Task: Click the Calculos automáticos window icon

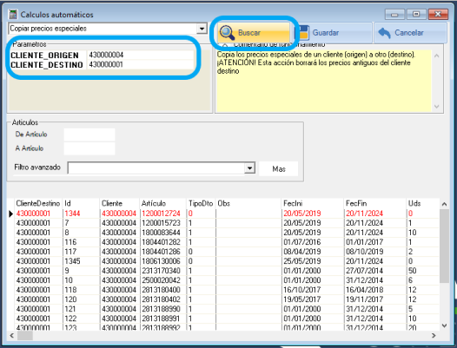Action: click(x=13, y=14)
